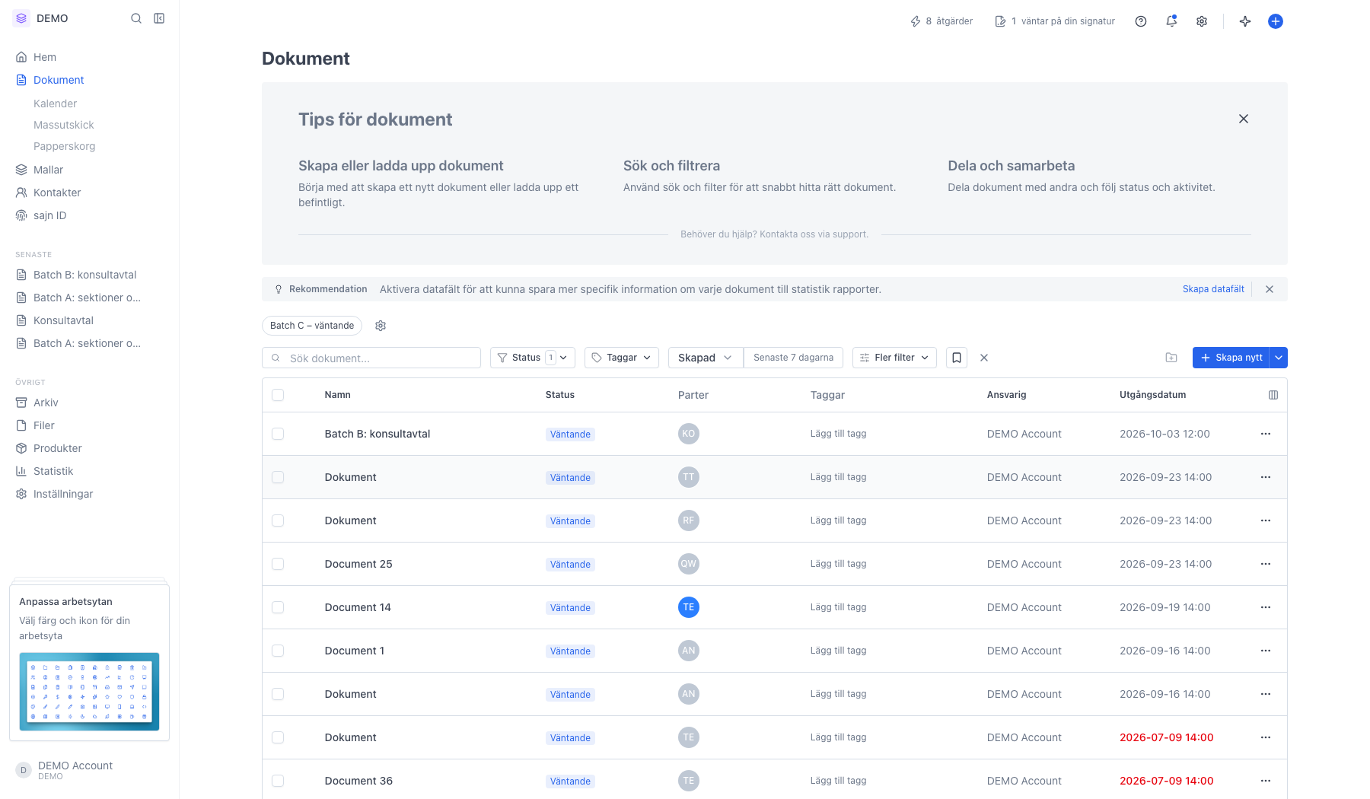Viewport: 1370px width, 799px height.
Task: Click Skapa nytt button
Action: pos(1231,358)
